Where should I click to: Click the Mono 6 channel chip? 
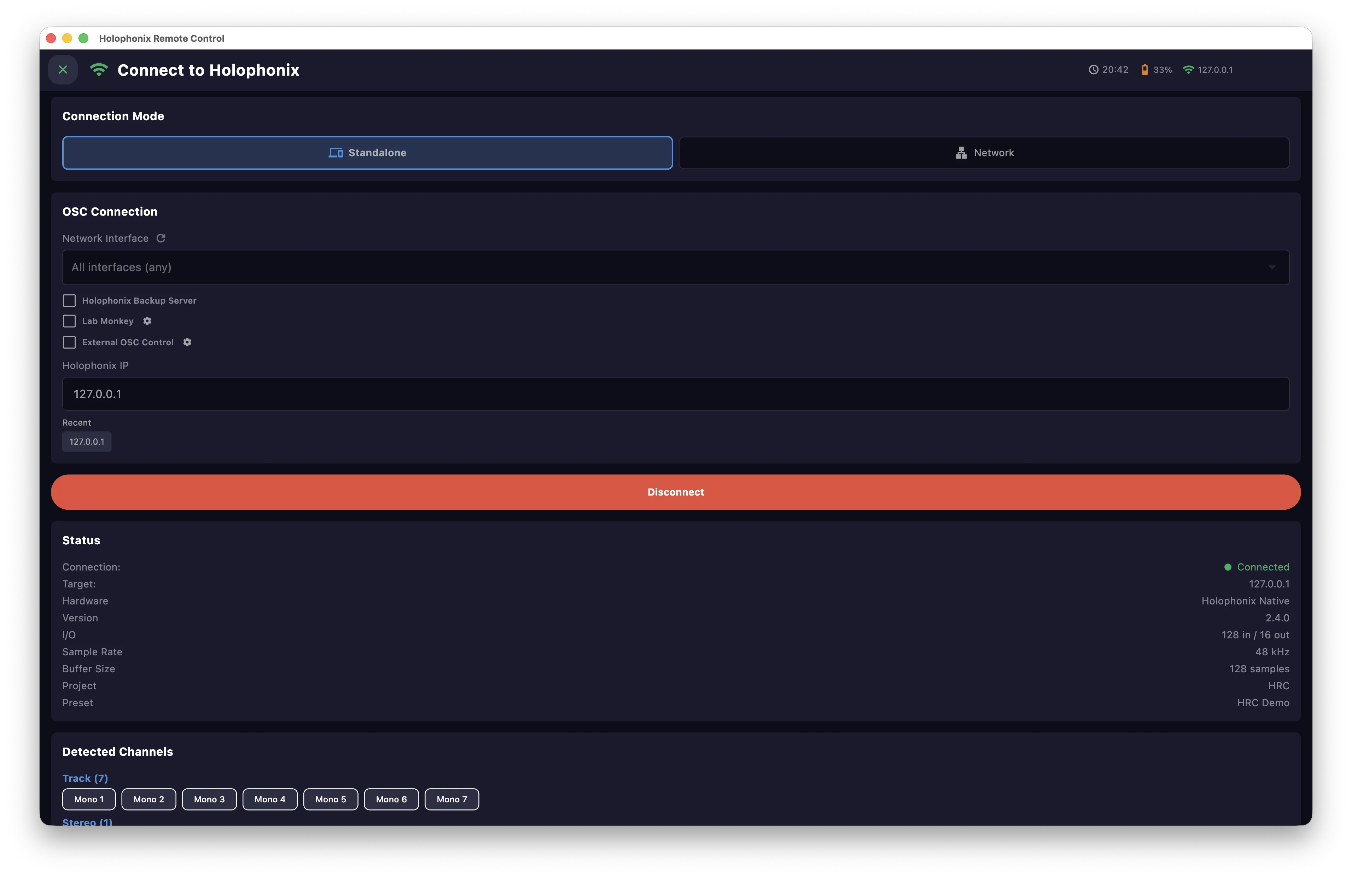click(x=391, y=799)
